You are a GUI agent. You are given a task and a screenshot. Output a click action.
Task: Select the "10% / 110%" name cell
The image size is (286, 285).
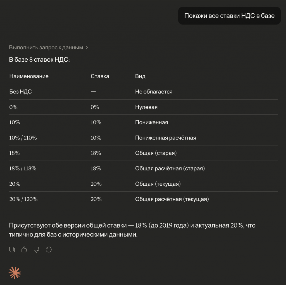pos(23,138)
